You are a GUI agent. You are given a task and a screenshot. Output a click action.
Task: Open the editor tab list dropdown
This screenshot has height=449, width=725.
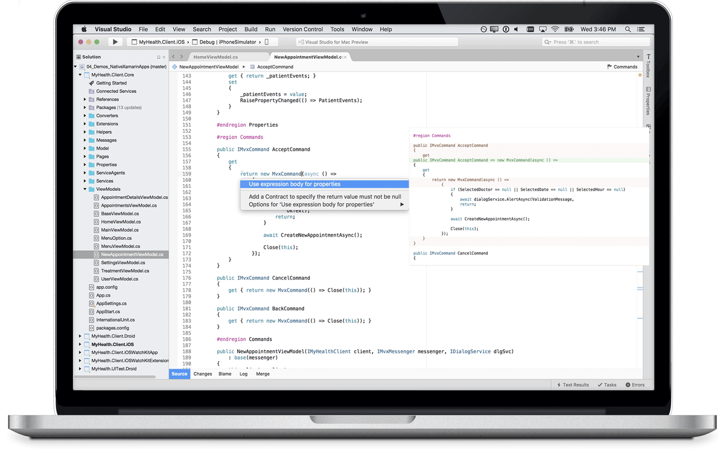coord(638,56)
